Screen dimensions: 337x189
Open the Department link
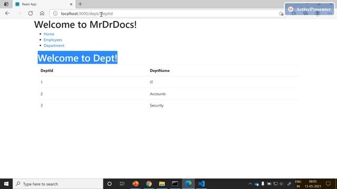coord(54,46)
